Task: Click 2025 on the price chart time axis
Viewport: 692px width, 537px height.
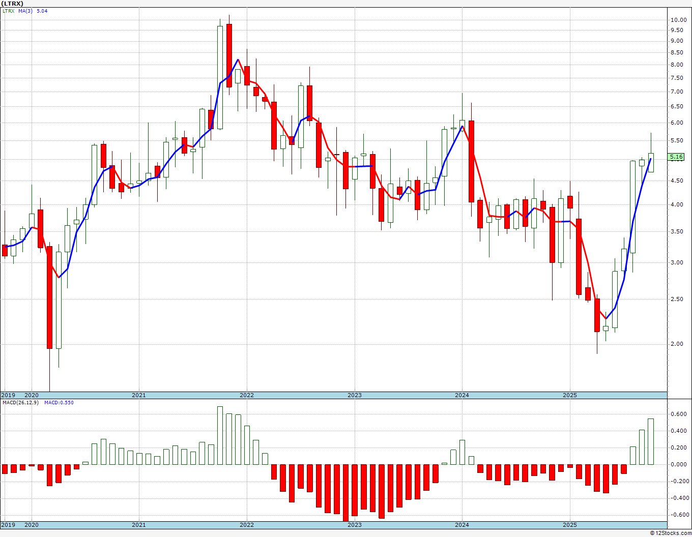Action: (x=570, y=395)
